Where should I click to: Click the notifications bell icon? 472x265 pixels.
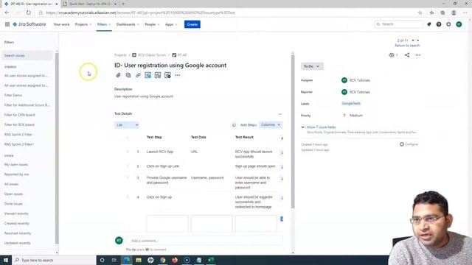[429, 24]
